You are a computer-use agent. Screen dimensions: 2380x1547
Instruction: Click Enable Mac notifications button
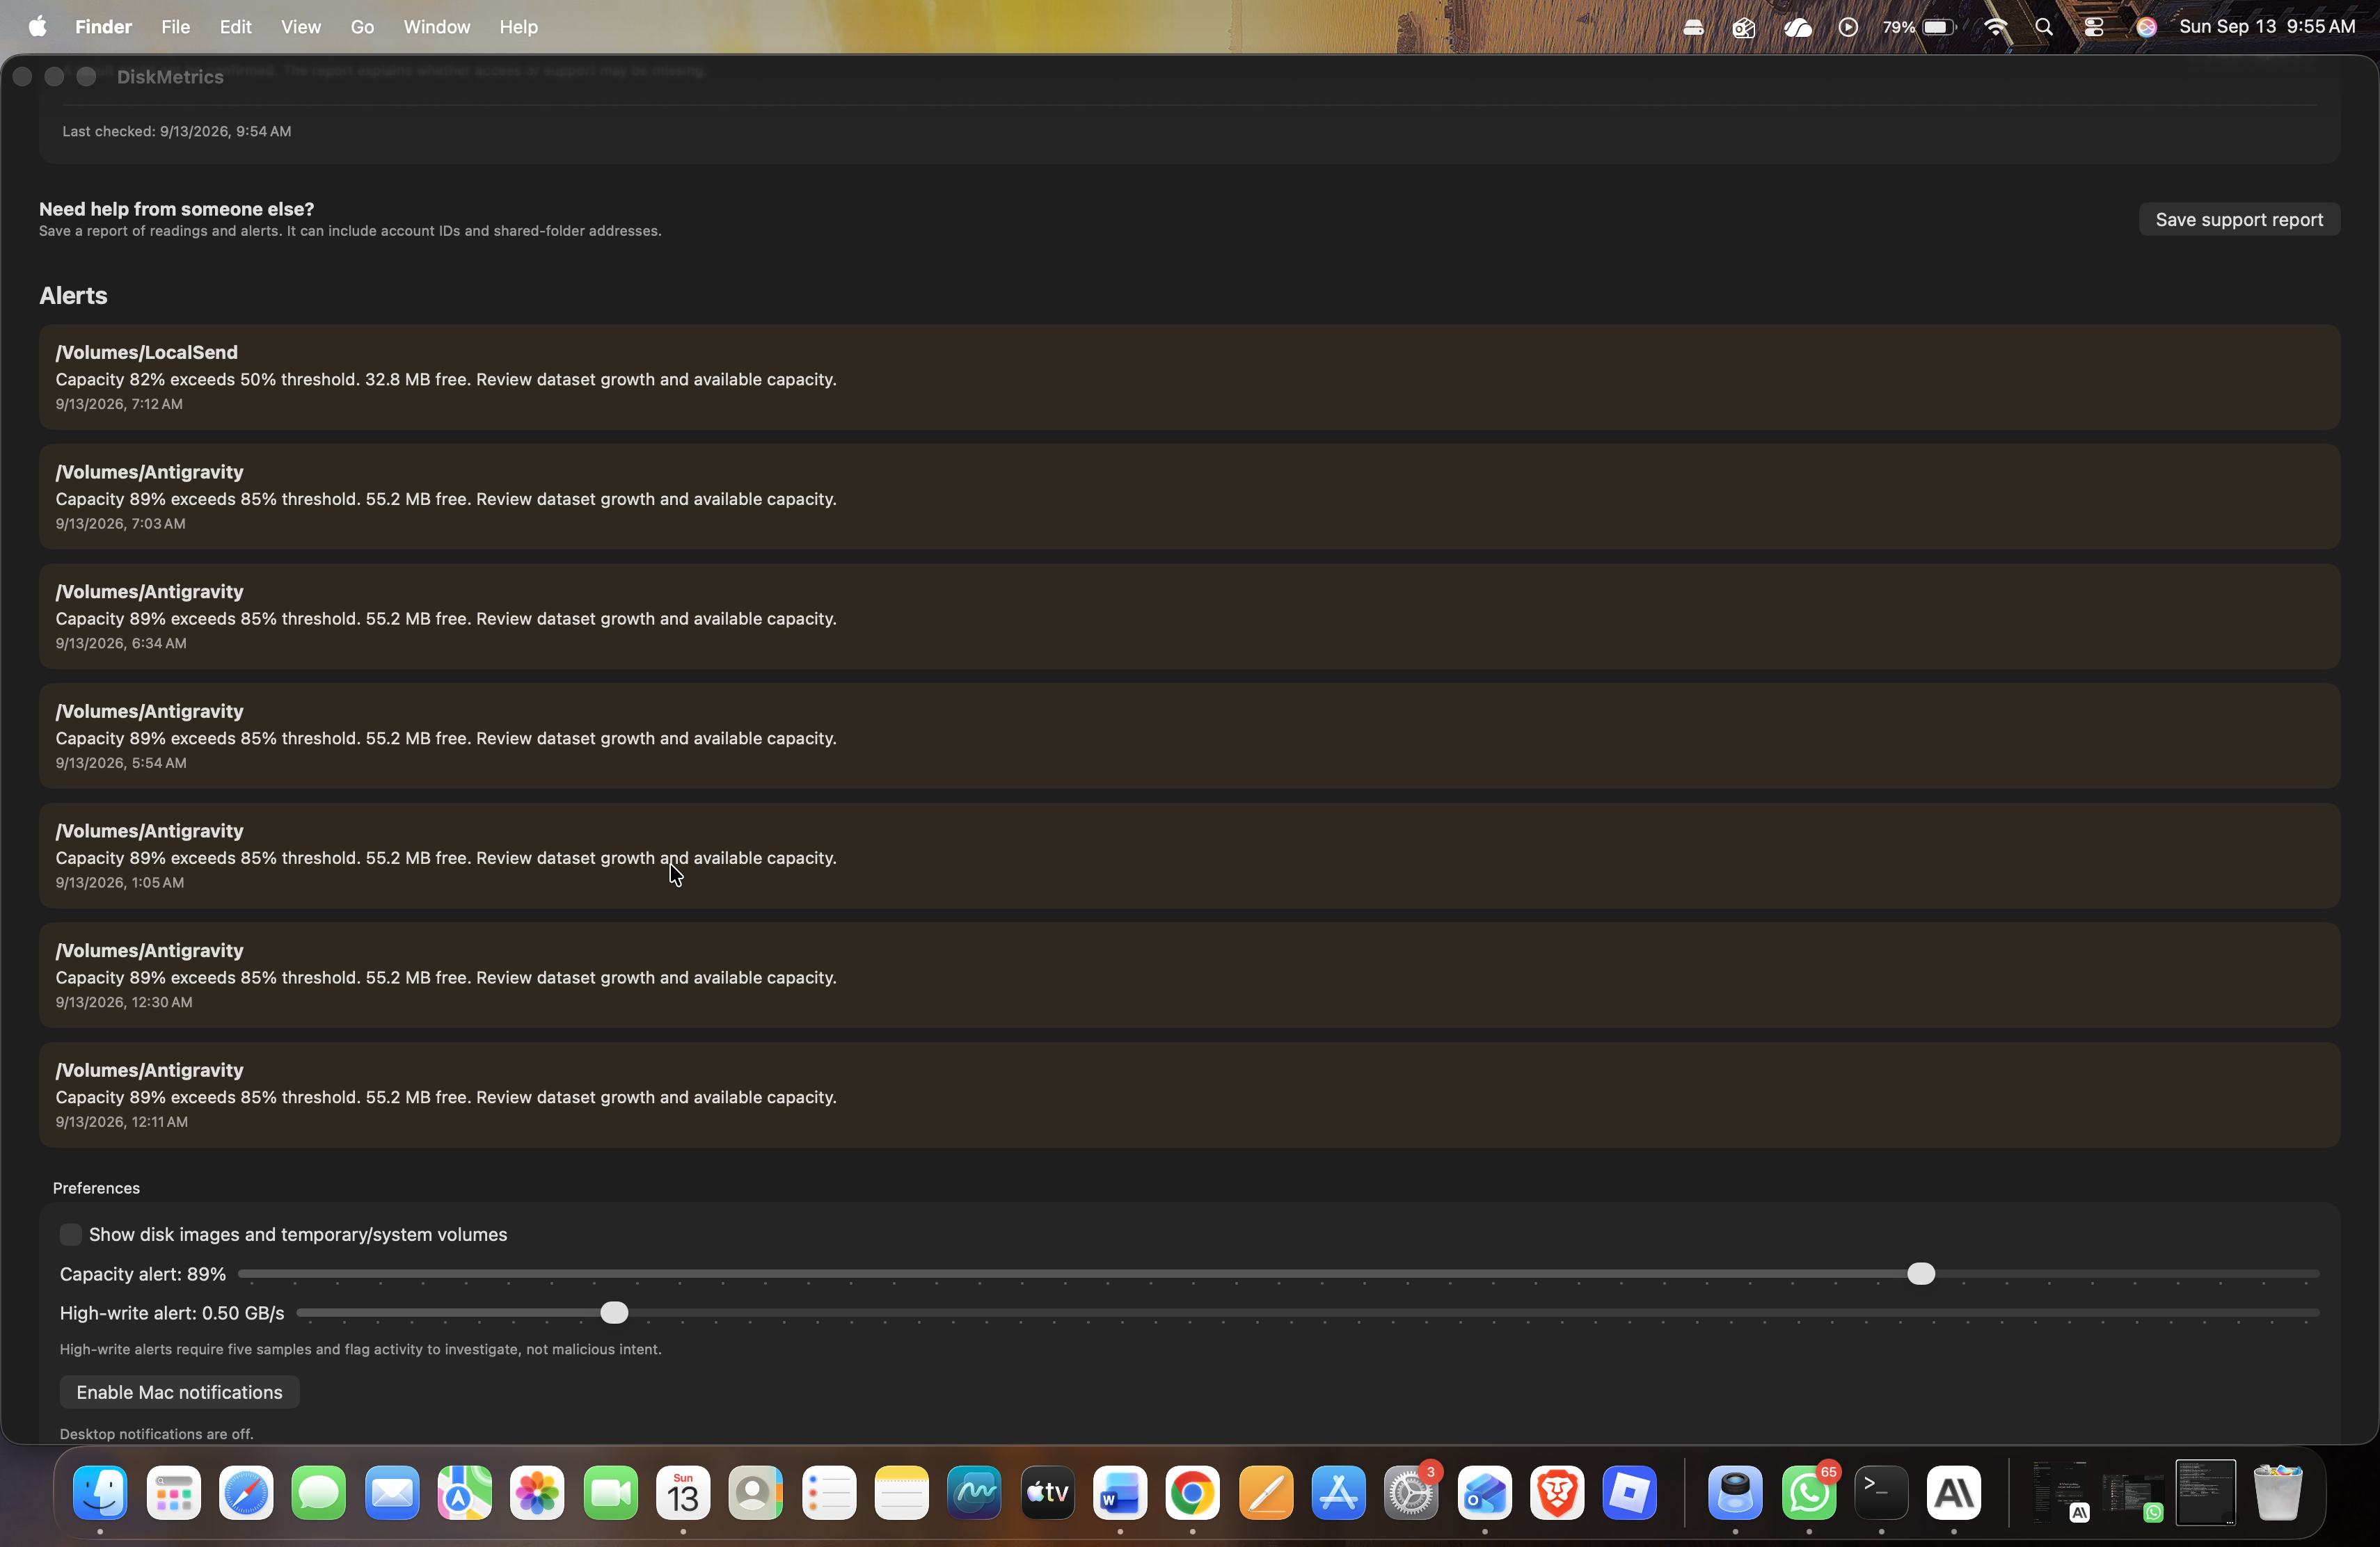(179, 1392)
